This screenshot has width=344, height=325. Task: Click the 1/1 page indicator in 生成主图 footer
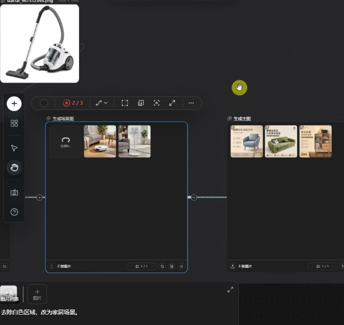[x=322, y=266]
